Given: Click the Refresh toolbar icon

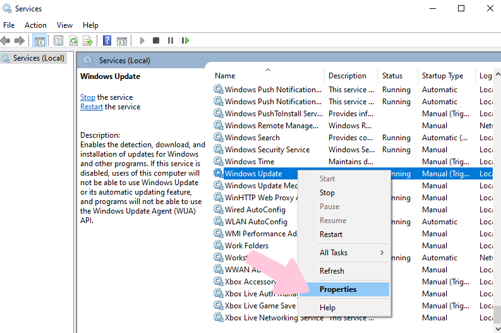Looking at the screenshot, I should click(73, 40).
